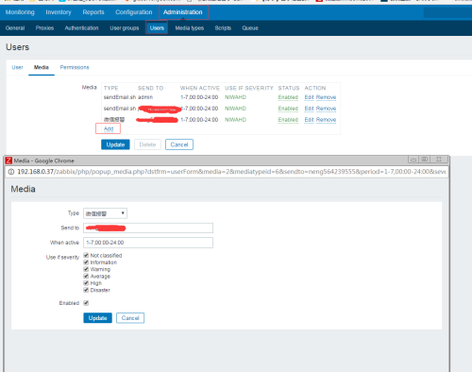Click Cancel button in Media popup
Screen dimensions: 472x372
130,318
